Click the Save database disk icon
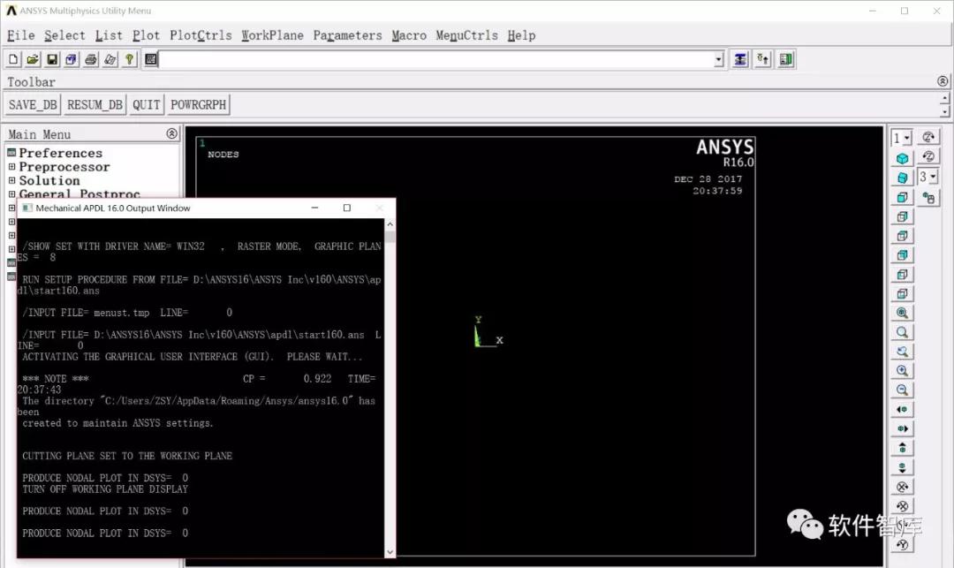Viewport: 954px width, 568px height. [x=50, y=58]
